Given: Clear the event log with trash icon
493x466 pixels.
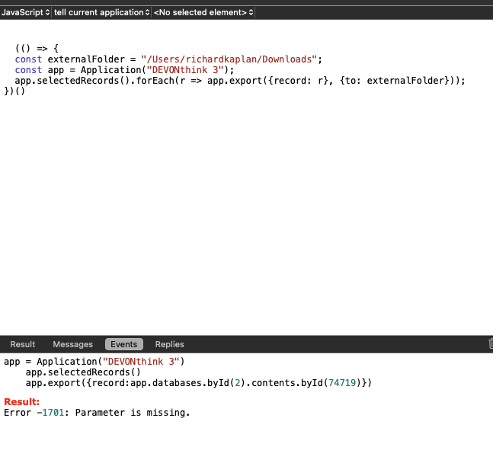Looking at the screenshot, I should pyautogui.click(x=489, y=344).
